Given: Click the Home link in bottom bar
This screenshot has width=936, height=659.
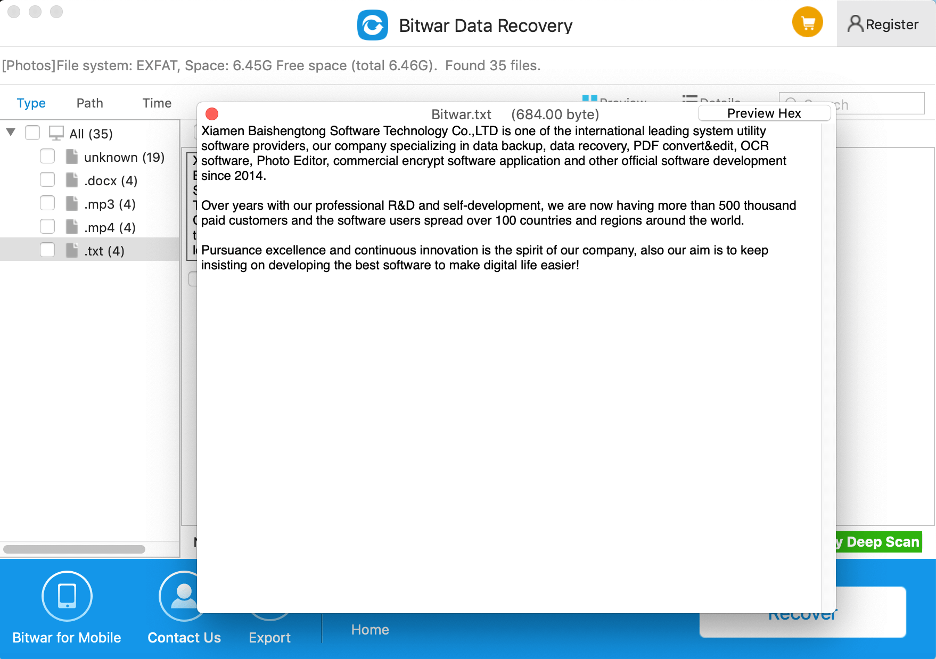Looking at the screenshot, I should coord(370,630).
